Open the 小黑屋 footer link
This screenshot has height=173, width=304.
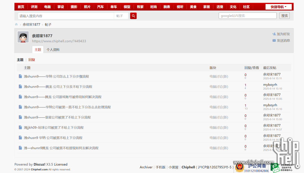point(173,167)
